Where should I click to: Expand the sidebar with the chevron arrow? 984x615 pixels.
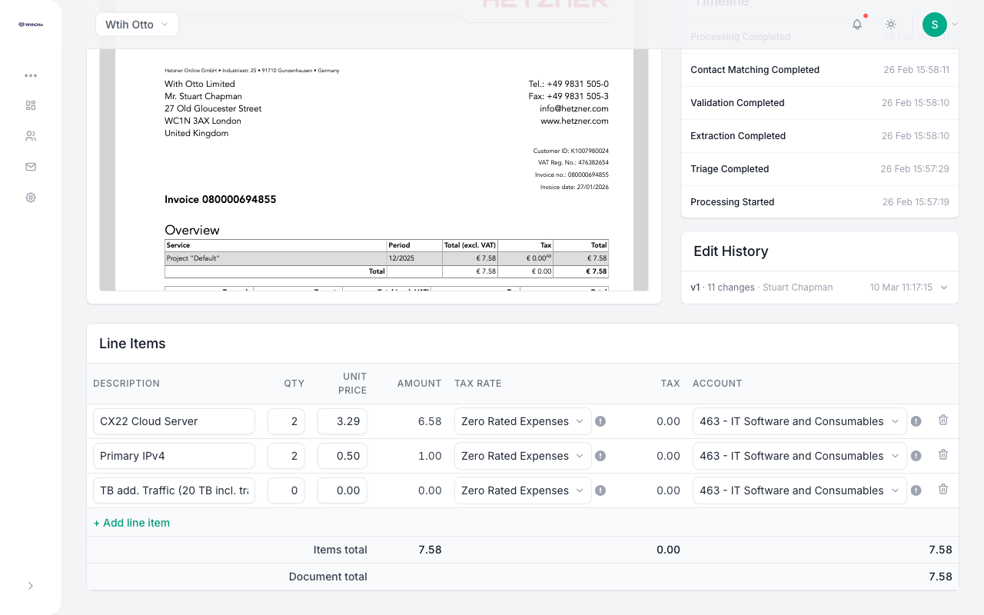pyautogui.click(x=31, y=586)
